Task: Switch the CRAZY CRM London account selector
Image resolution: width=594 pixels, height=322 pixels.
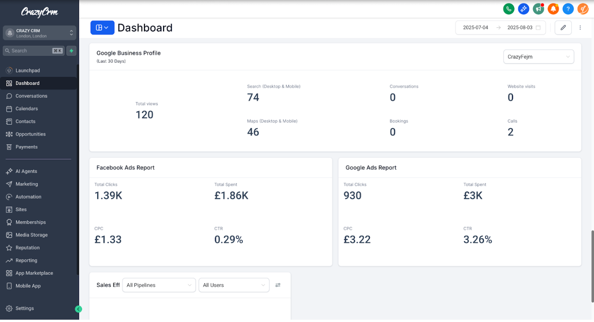Action: coord(39,33)
